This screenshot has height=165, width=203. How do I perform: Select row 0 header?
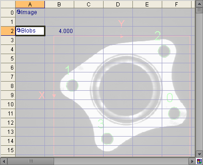pyautogui.click(x=8, y=13)
